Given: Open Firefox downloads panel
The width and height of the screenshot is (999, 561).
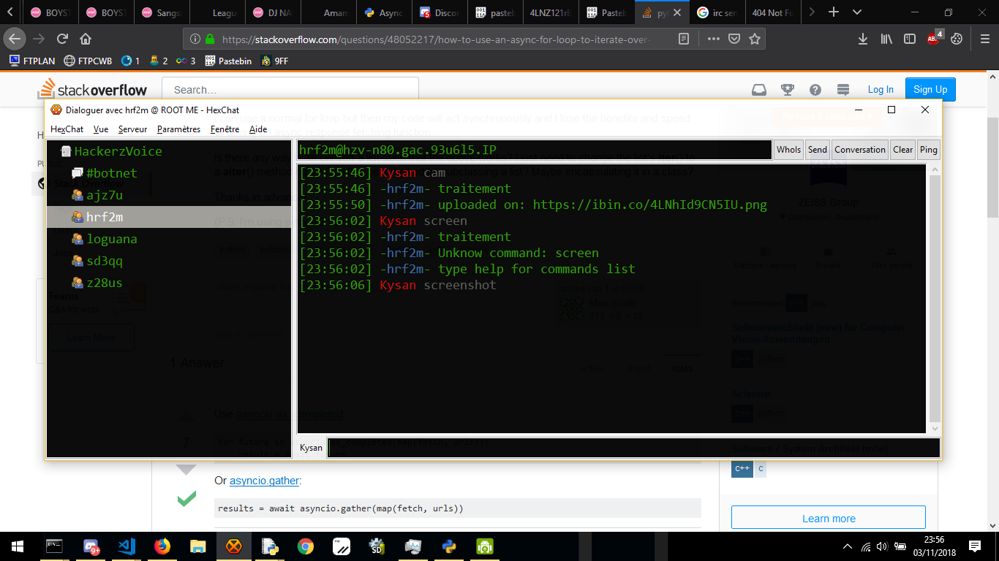Looking at the screenshot, I should [x=863, y=39].
